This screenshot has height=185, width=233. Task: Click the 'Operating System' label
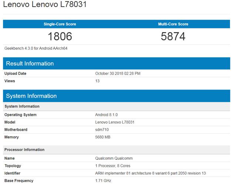point(20,115)
